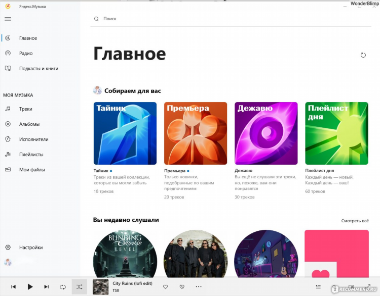
Task: Open the user profile avatar in sidebar
Action: tap(8, 262)
